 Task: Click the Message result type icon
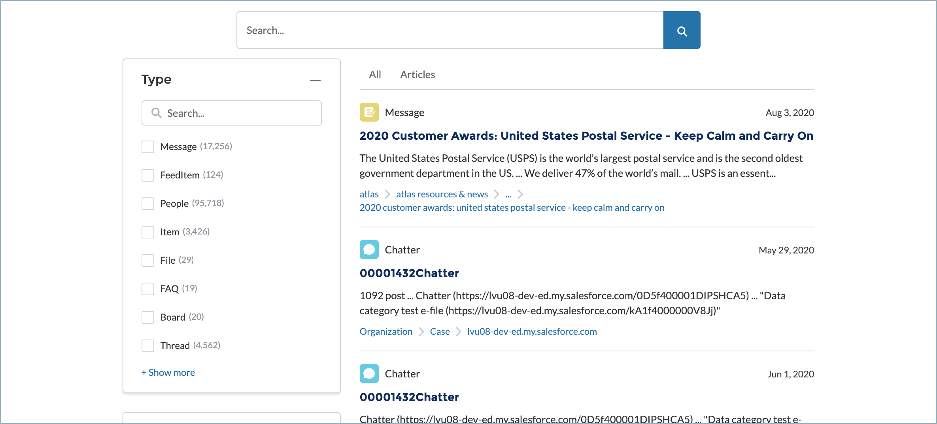[369, 113]
